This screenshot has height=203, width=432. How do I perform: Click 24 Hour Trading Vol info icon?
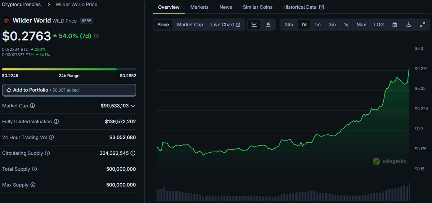point(51,137)
